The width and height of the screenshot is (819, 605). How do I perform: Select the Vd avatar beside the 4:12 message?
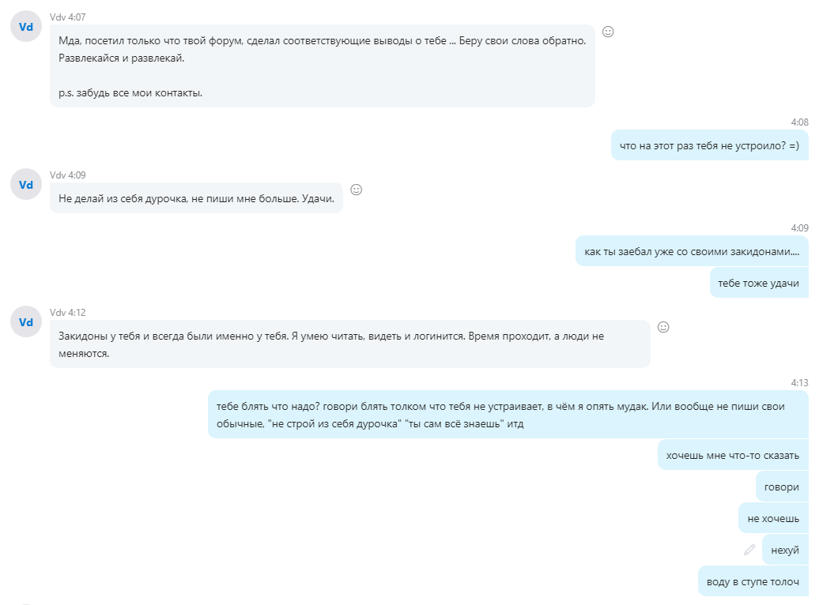pos(26,321)
